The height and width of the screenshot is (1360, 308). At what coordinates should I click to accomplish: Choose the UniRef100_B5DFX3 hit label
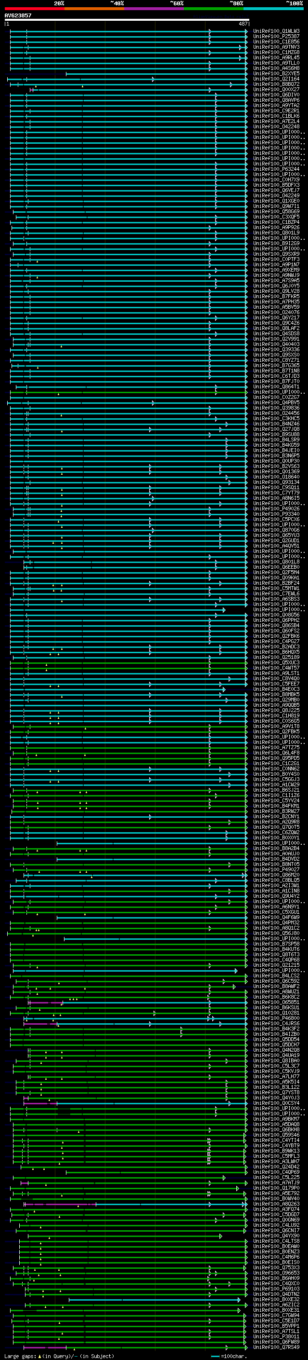point(276,185)
